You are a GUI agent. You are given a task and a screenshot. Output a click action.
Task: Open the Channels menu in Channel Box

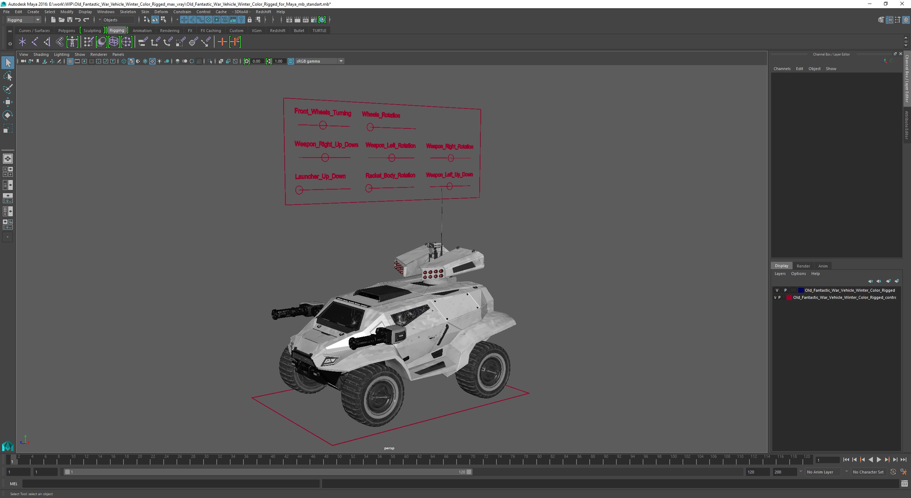coord(782,69)
